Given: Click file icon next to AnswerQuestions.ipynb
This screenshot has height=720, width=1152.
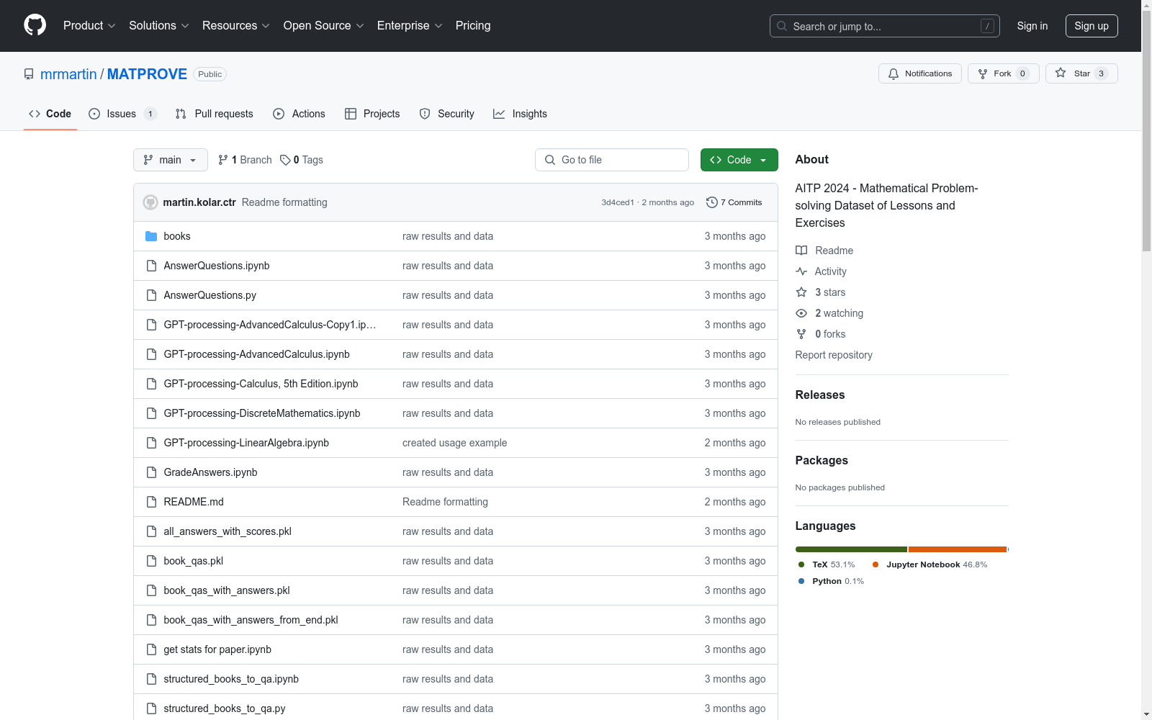Looking at the screenshot, I should (x=151, y=266).
